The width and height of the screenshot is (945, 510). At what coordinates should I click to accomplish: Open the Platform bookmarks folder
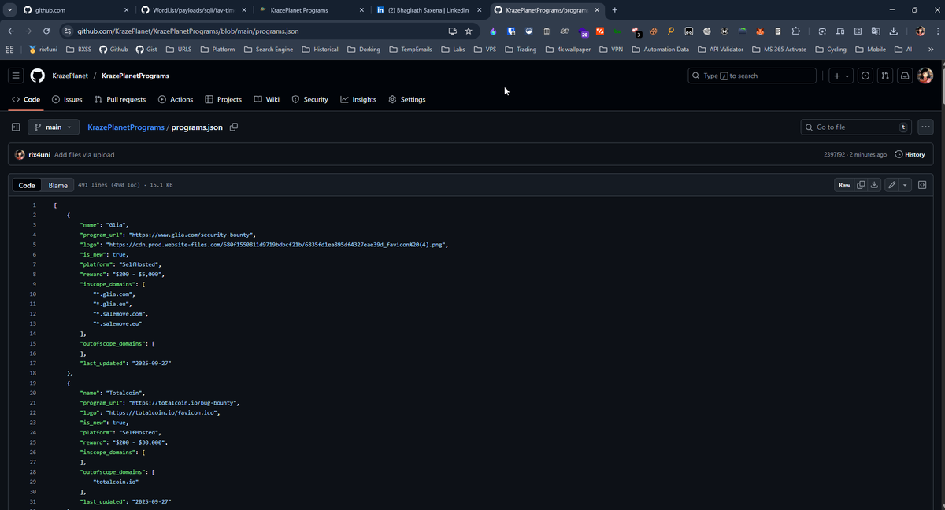click(x=217, y=49)
